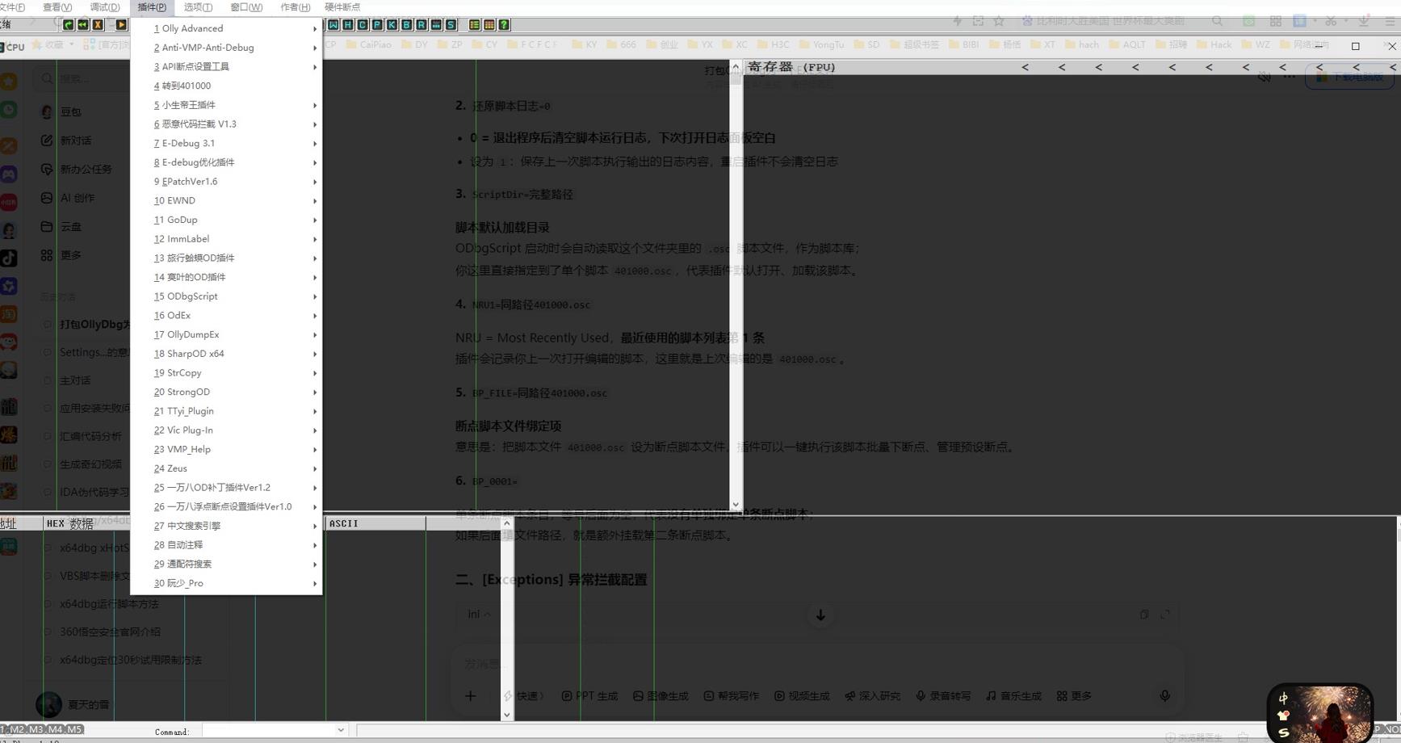Click the close program X toolbar icon
This screenshot has width=1401, height=743.
[98, 25]
